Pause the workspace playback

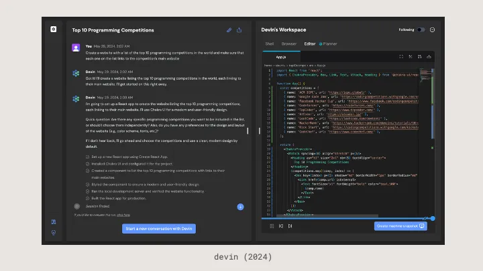tap(272, 226)
